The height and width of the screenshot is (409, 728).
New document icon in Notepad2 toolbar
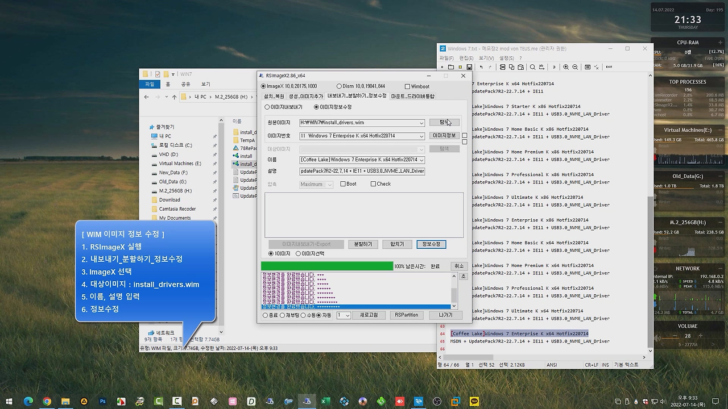point(442,67)
